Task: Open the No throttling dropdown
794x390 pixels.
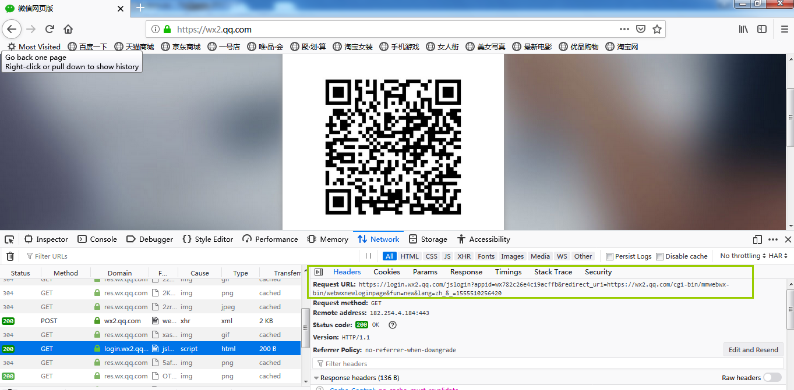Action: (x=743, y=256)
